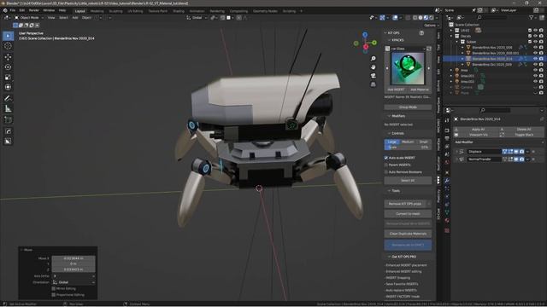Switch to the Modeling workspace tab
The image size is (547, 307).
(97, 11)
